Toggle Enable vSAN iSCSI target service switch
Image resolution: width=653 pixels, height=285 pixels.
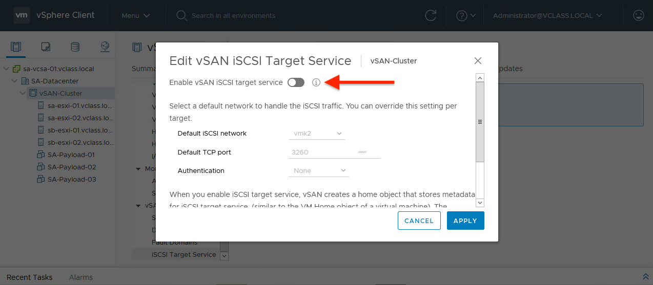(x=296, y=82)
